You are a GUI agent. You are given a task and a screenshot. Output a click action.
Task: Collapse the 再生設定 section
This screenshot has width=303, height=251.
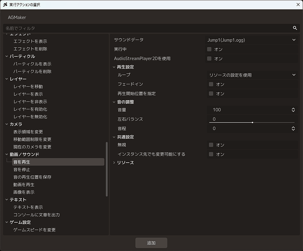[x=114, y=67]
